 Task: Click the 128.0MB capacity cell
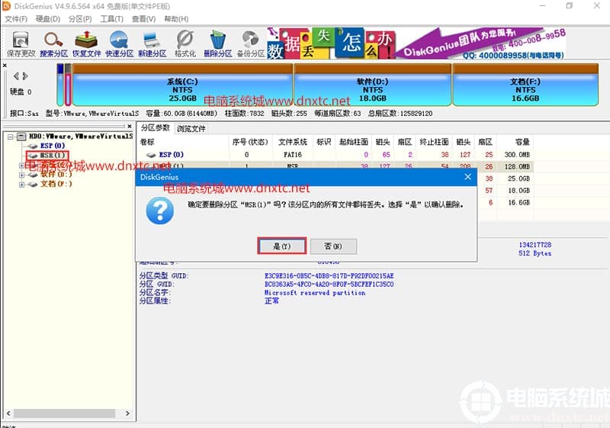[517, 166]
